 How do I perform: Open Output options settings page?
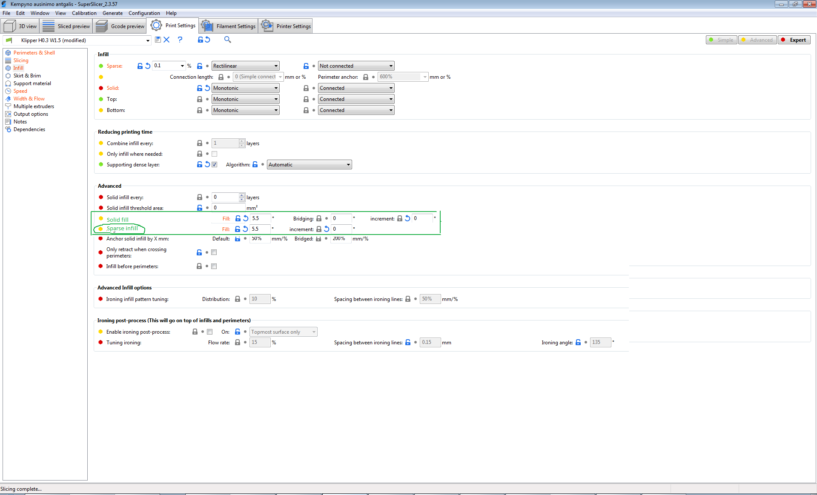click(30, 114)
